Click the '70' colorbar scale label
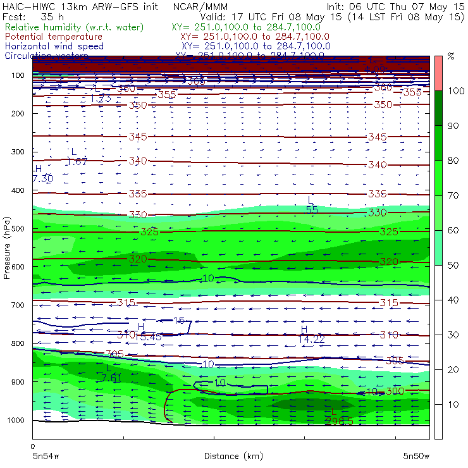This screenshot has width=468, height=468. click(x=453, y=195)
